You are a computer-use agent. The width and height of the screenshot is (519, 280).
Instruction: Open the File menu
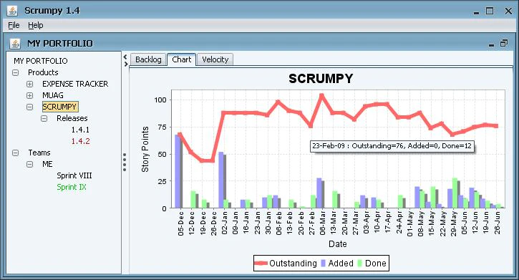click(14, 25)
